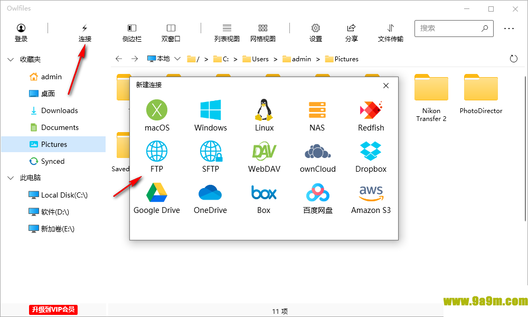Click 升级到VIP会员 upgrade button
This screenshot has height=317, width=528.
click(x=53, y=310)
